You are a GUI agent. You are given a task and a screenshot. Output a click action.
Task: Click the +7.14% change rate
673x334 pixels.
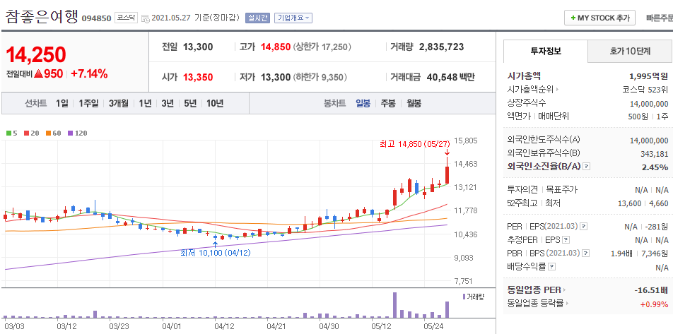[89, 73]
